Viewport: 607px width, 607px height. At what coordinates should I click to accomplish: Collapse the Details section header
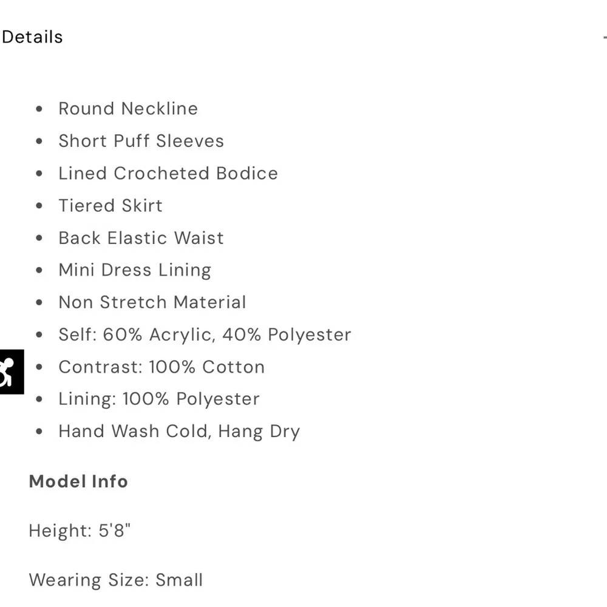point(32,37)
